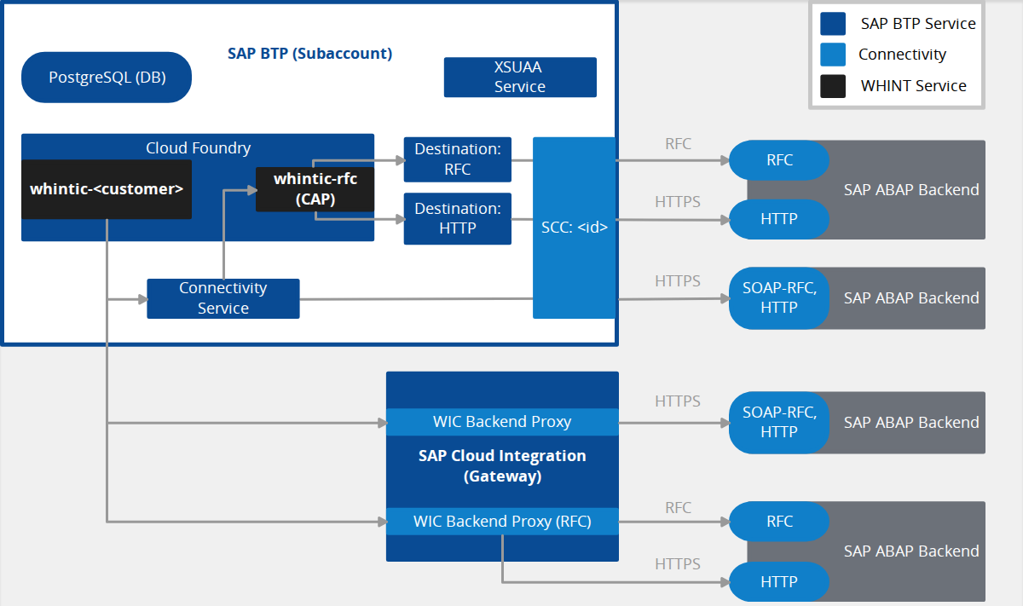Click the black WHINT Service legend swatch
The height and width of the screenshot is (606, 1023).
[833, 85]
